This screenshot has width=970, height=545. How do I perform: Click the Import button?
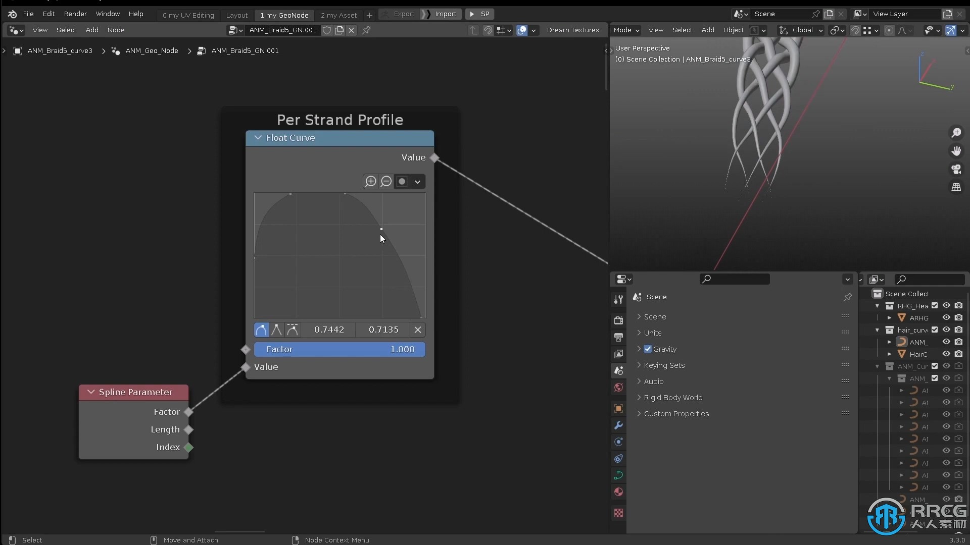coord(441,14)
